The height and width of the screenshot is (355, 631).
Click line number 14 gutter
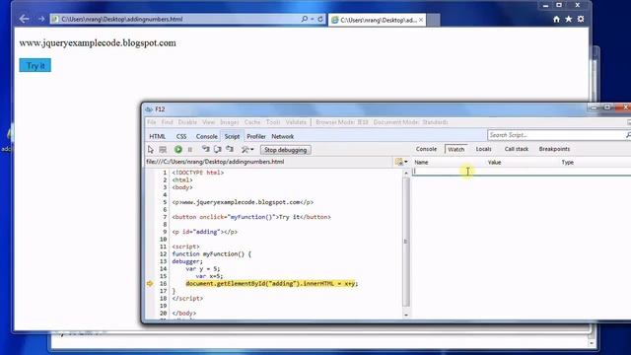(x=163, y=268)
